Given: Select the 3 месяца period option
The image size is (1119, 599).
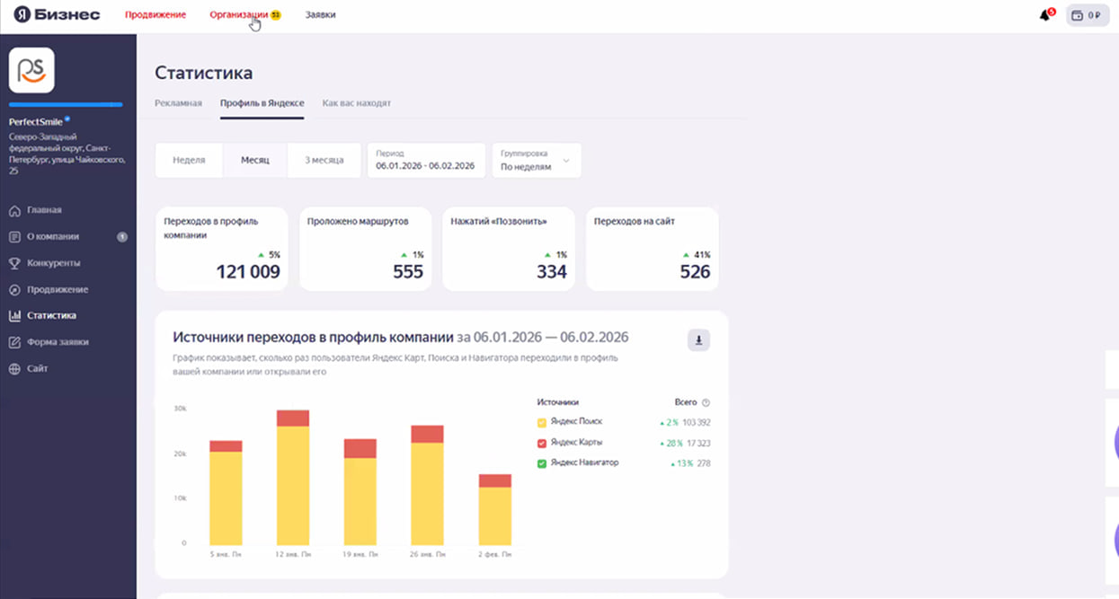Looking at the screenshot, I should coord(324,160).
